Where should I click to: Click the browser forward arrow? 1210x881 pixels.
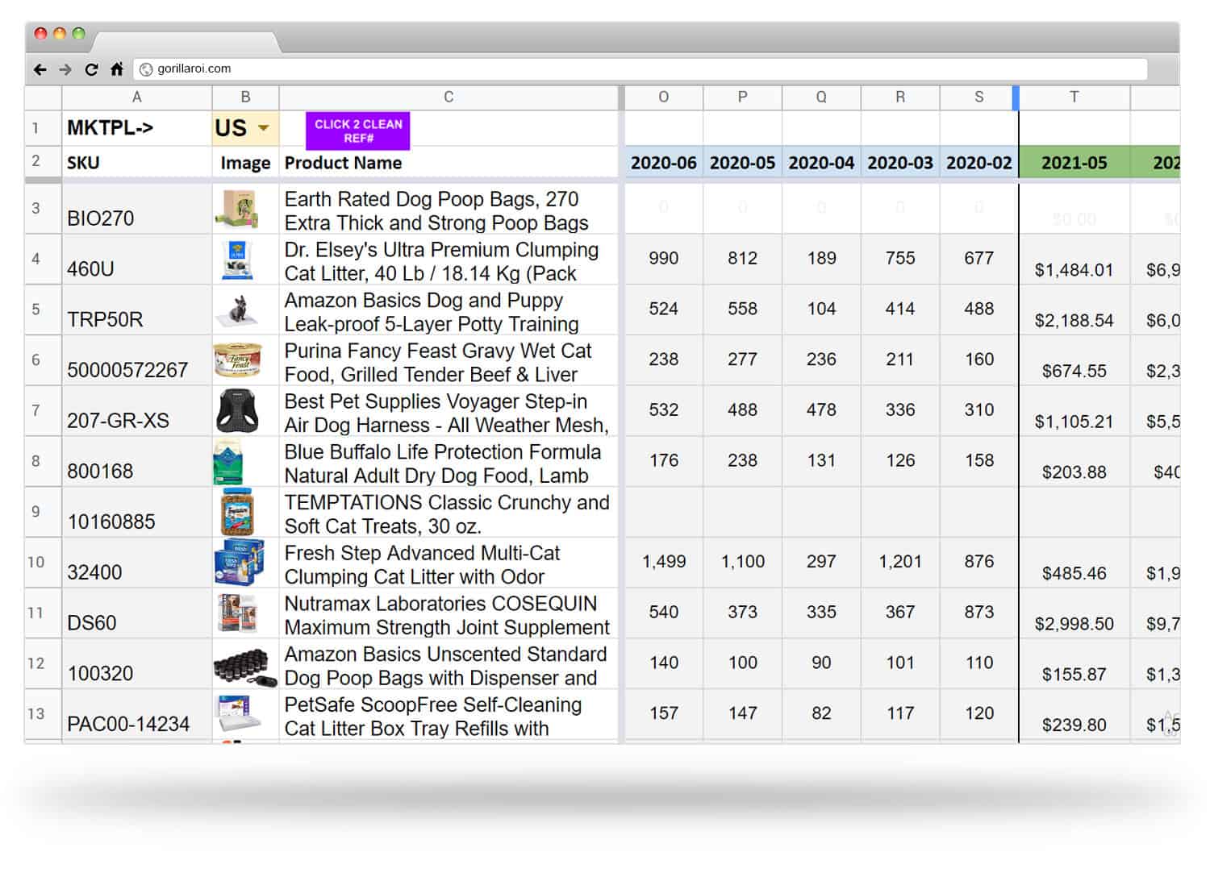point(65,70)
